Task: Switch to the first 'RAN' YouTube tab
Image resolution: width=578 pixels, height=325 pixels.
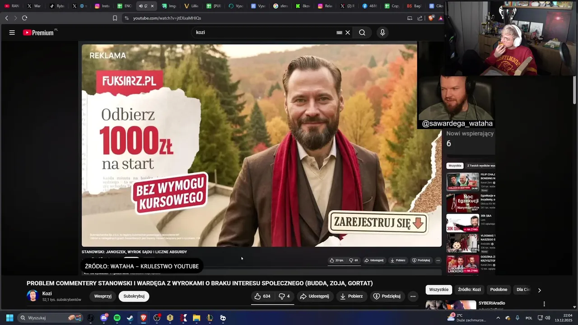Action: point(12,6)
